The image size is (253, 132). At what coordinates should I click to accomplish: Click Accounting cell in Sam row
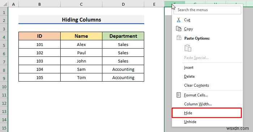(x=123, y=69)
